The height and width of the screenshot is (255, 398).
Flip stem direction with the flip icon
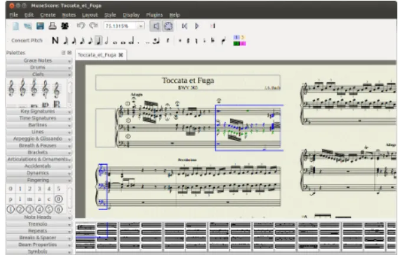[x=223, y=41]
